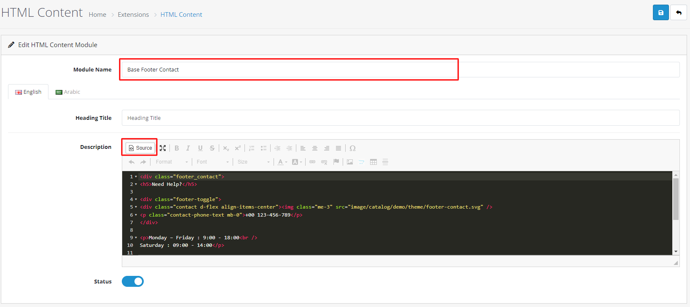
Task: Toggle bold formatting in the editor
Action: pos(177,148)
